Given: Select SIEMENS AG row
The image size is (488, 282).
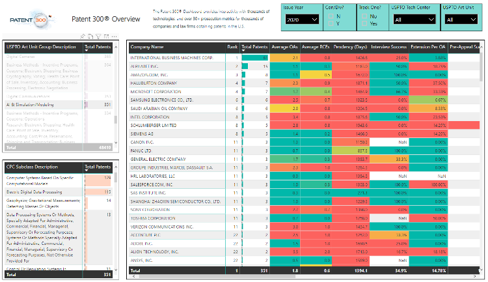Looking at the screenshot, I should (304, 134).
